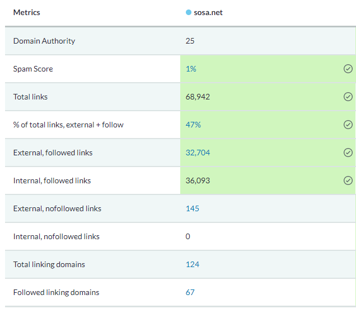356x309 pixels.
Task: Open the 67 followed linking domains link
Action: pyautogui.click(x=190, y=292)
